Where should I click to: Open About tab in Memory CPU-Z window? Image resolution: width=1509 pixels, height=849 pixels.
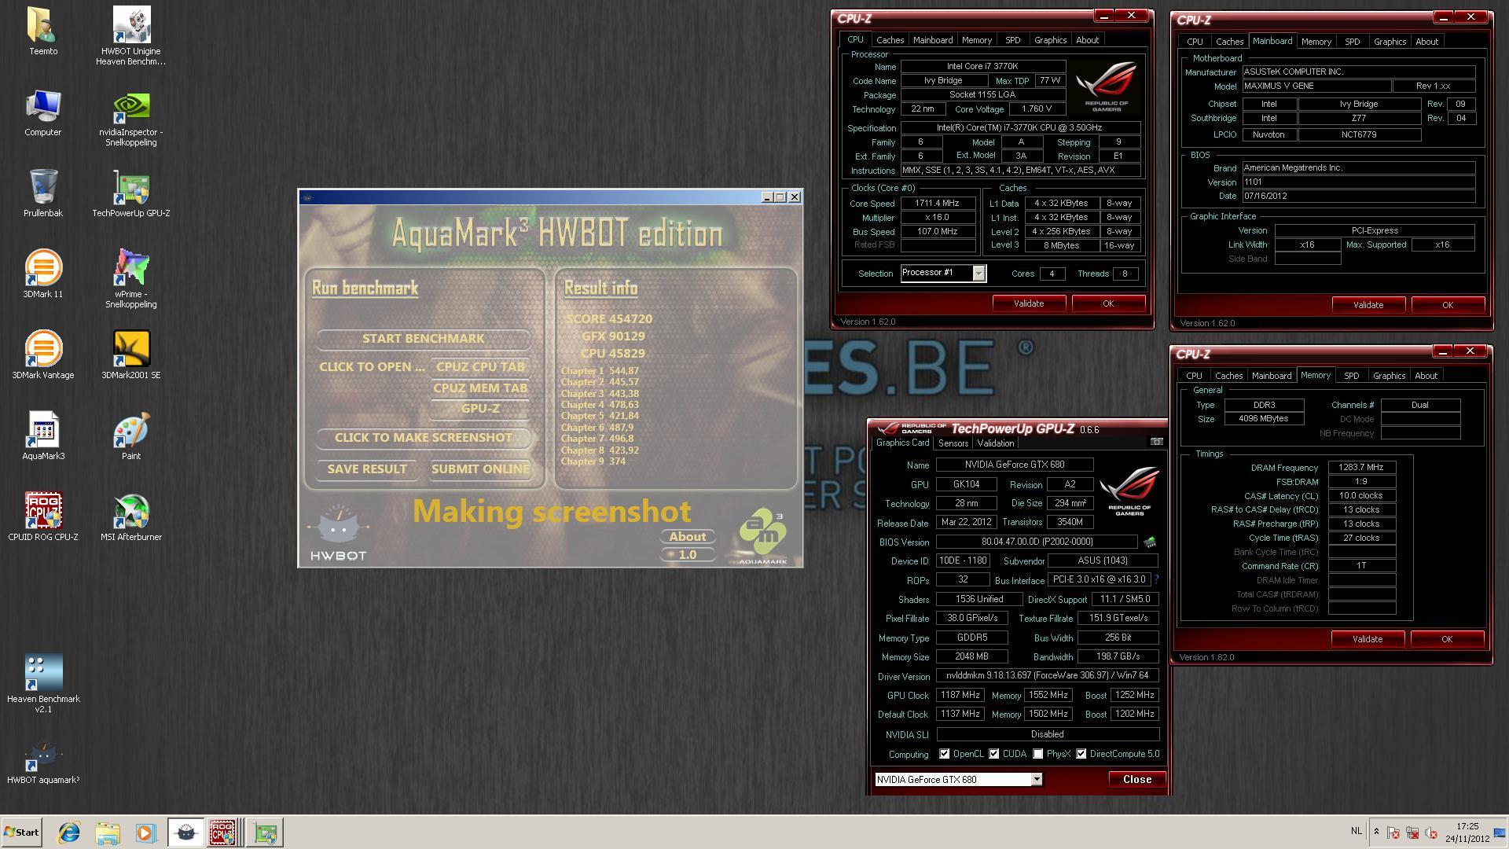(1426, 376)
